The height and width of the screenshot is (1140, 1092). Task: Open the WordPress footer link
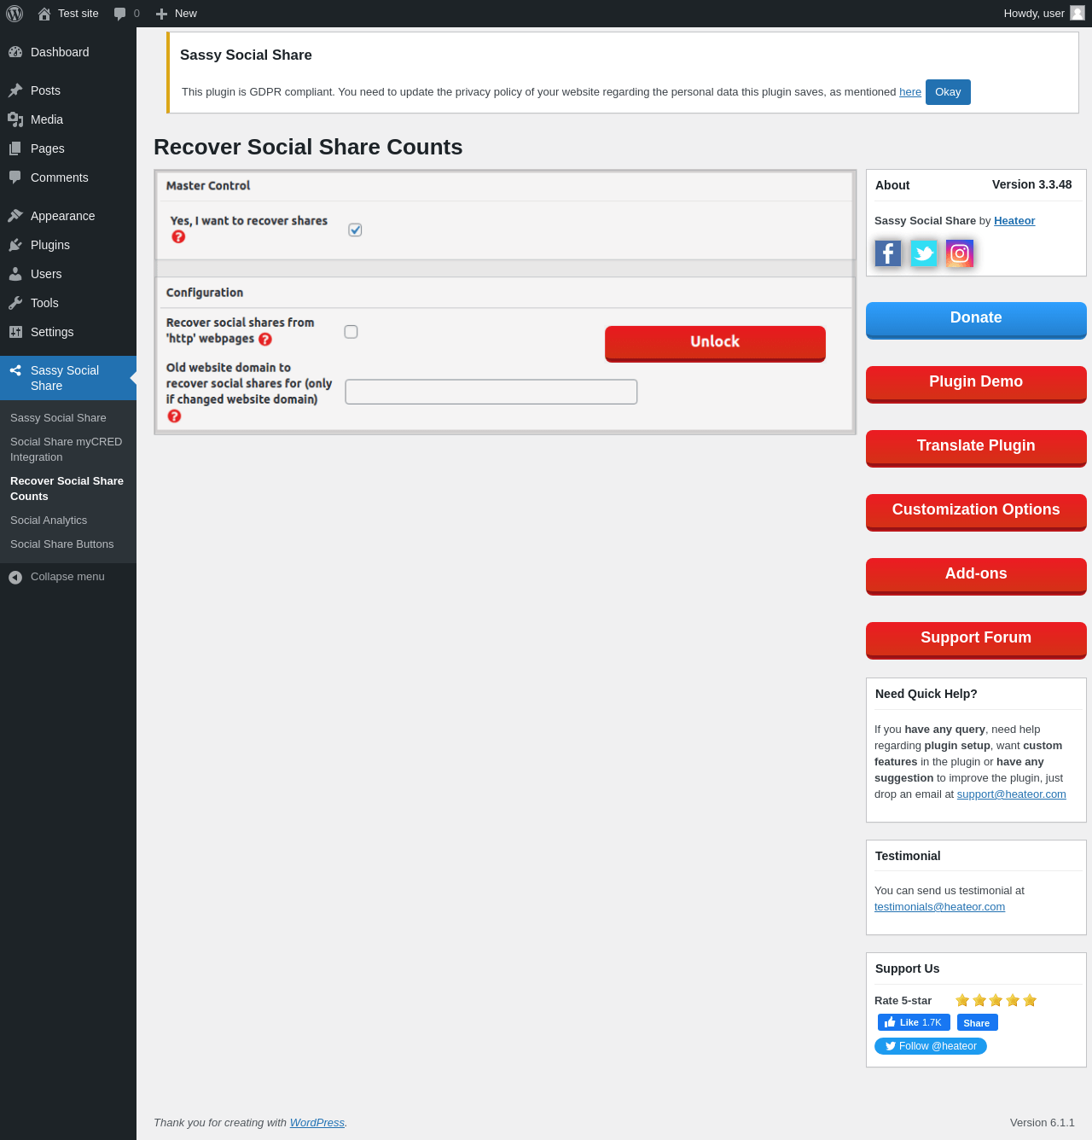click(317, 1123)
